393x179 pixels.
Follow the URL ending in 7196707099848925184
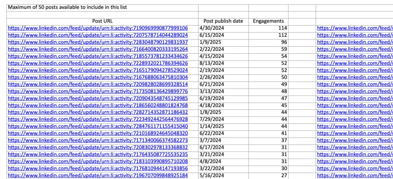[98, 176]
